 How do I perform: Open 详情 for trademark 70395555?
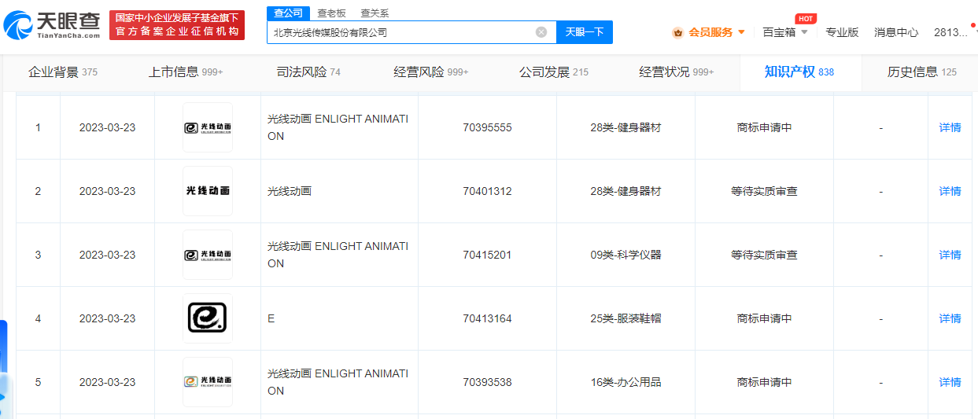pyautogui.click(x=950, y=127)
